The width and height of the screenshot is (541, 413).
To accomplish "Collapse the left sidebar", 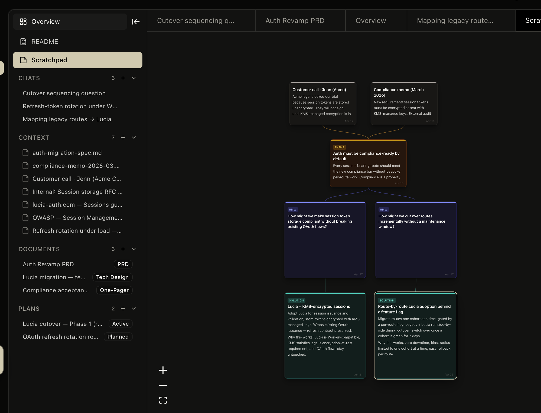I will pyautogui.click(x=136, y=22).
